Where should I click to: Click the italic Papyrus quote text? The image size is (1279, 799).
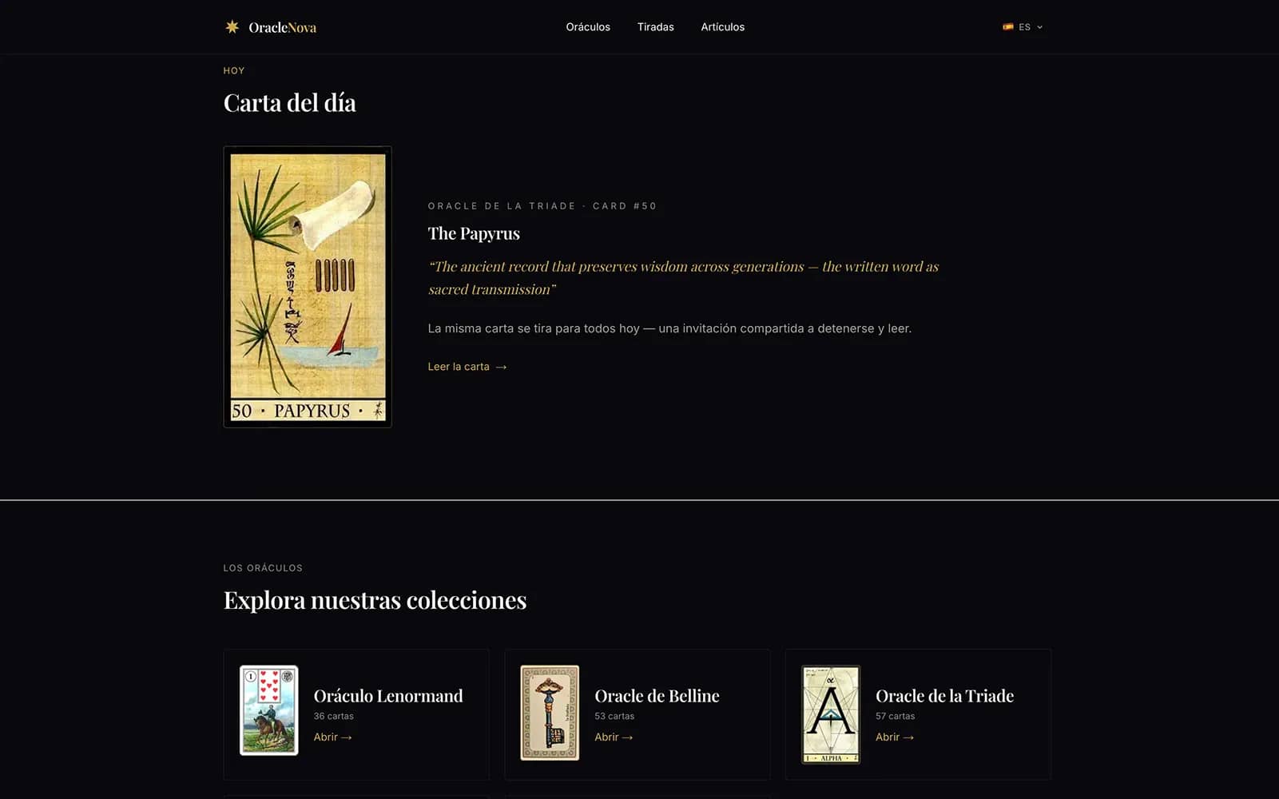pos(683,278)
